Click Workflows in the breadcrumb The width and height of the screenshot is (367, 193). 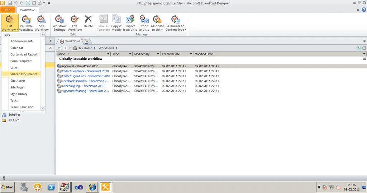click(106, 48)
